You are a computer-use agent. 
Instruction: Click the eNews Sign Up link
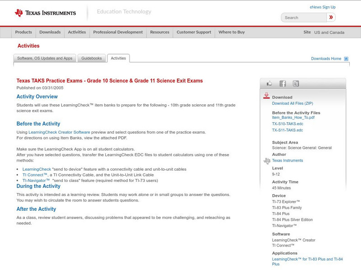(x=322, y=7)
